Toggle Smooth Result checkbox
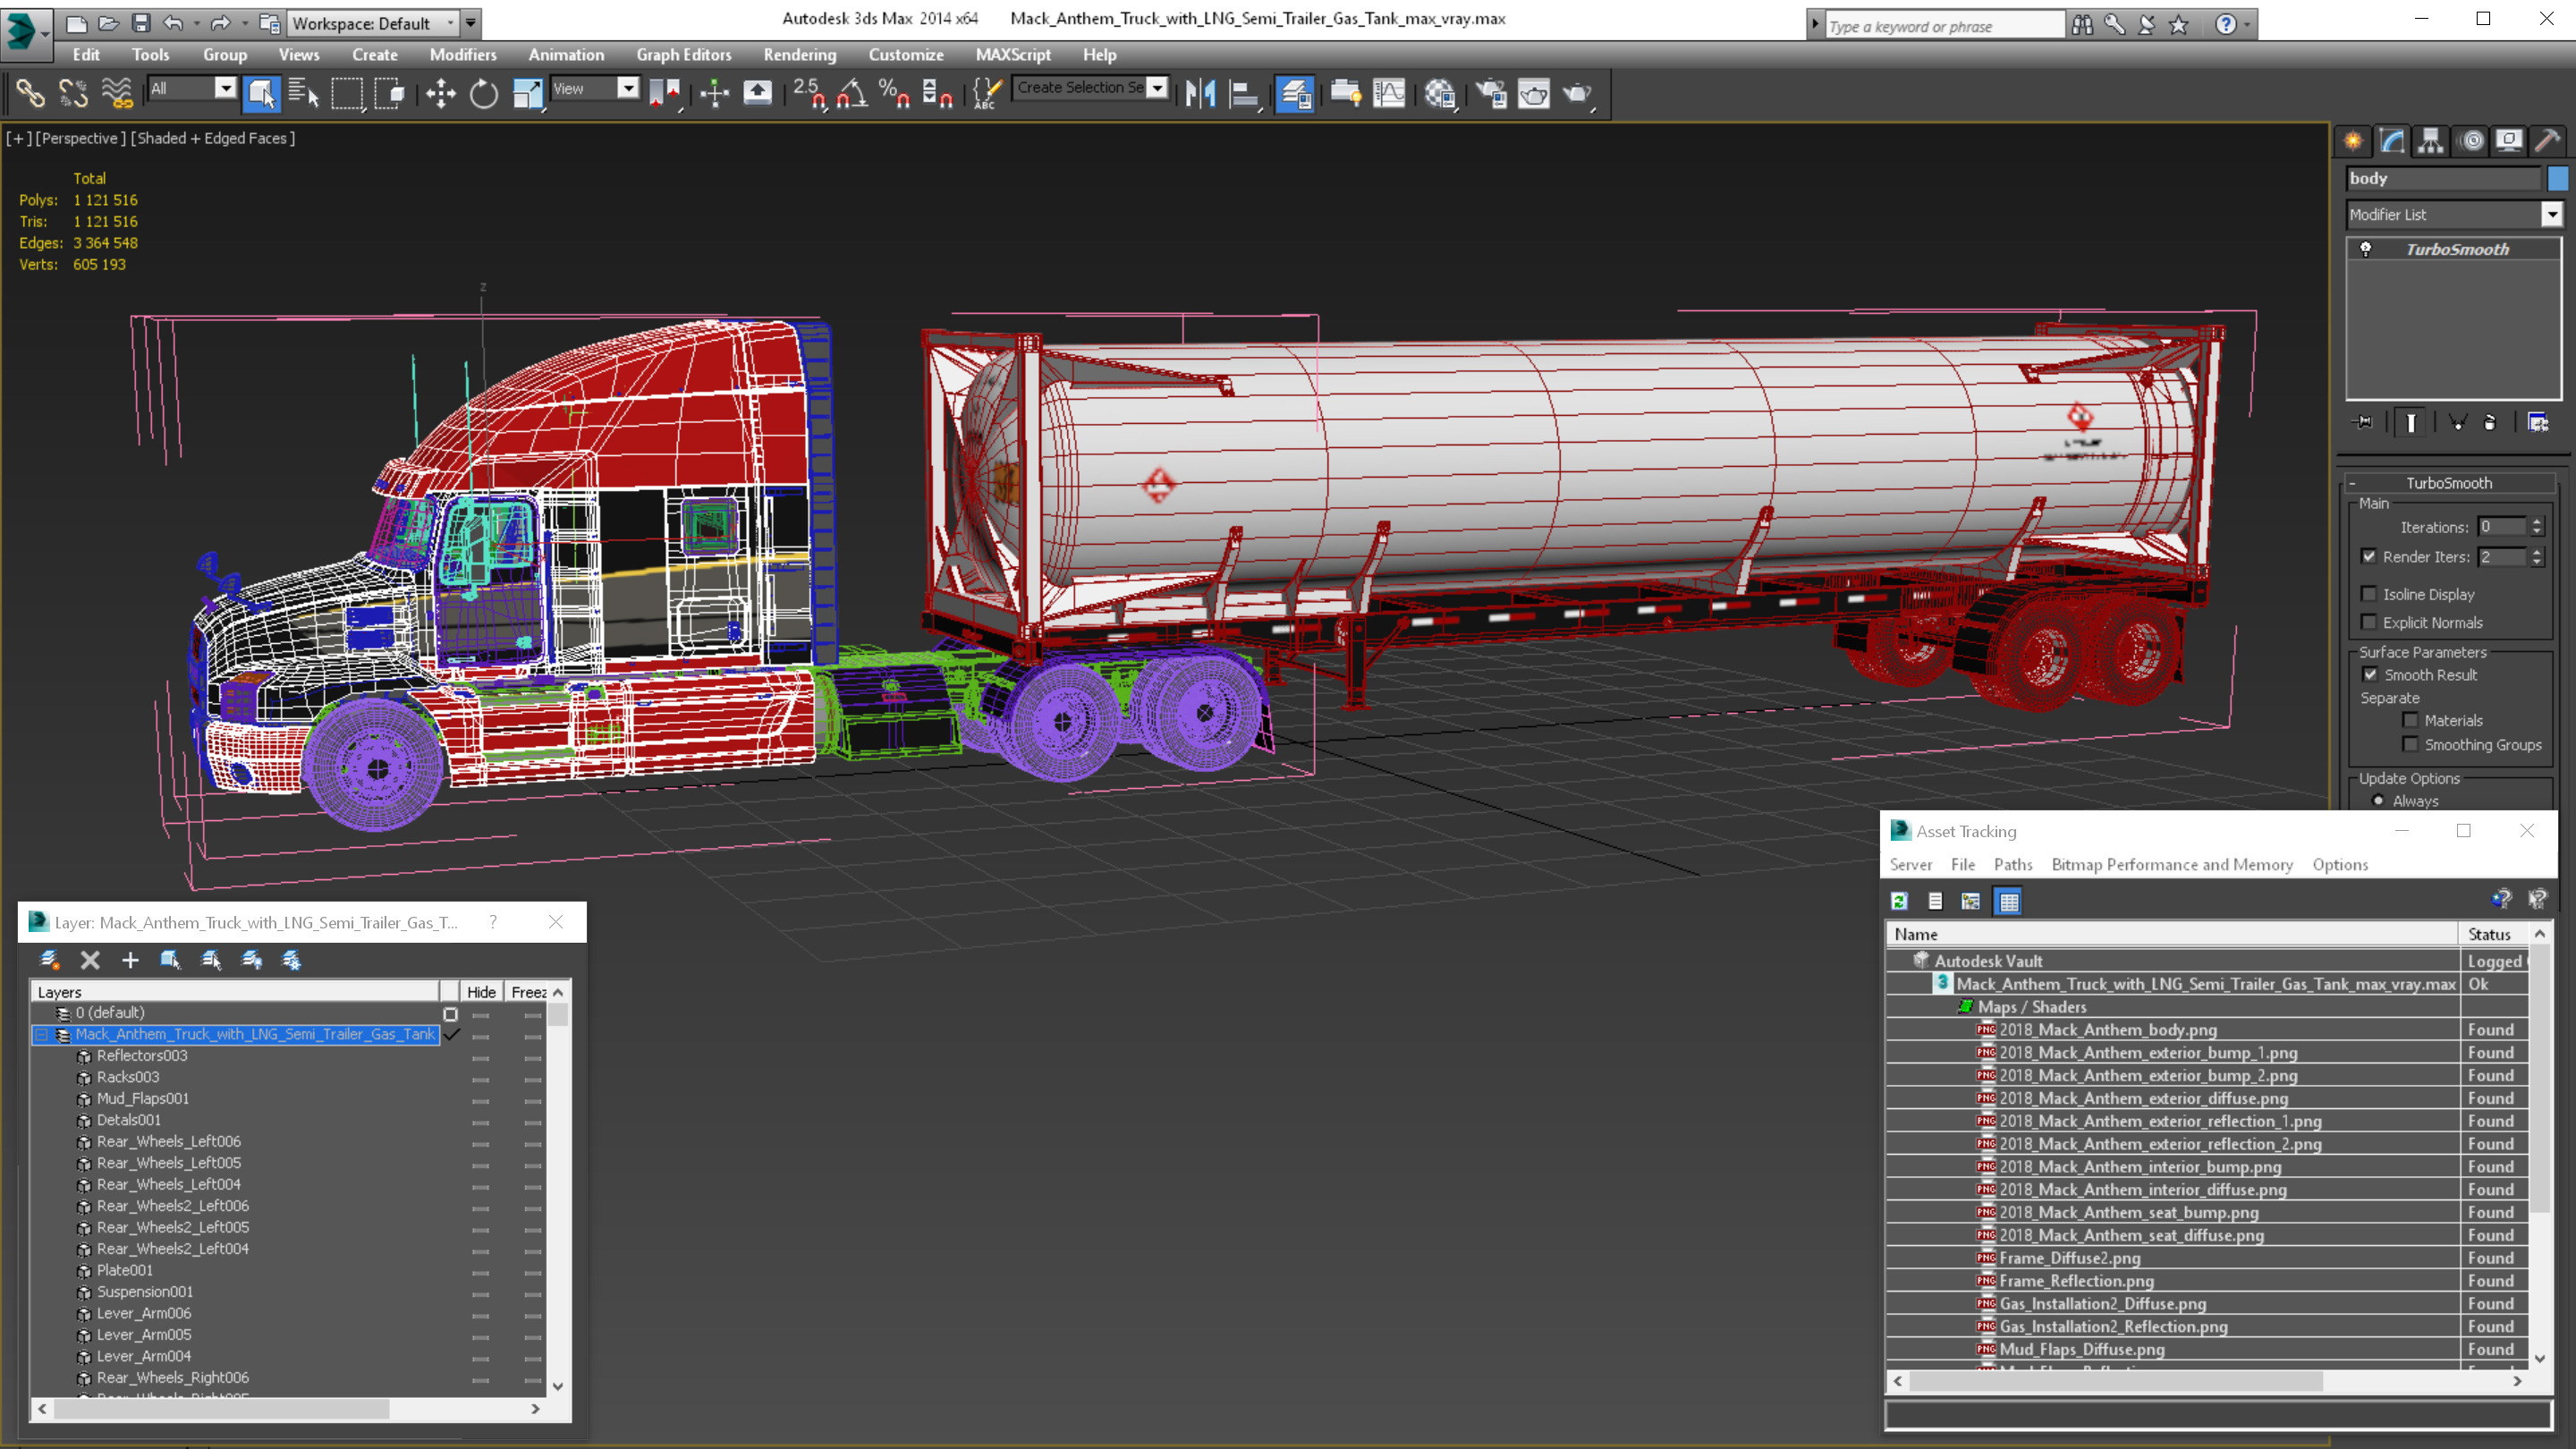2576x1449 pixels. (x=2370, y=674)
